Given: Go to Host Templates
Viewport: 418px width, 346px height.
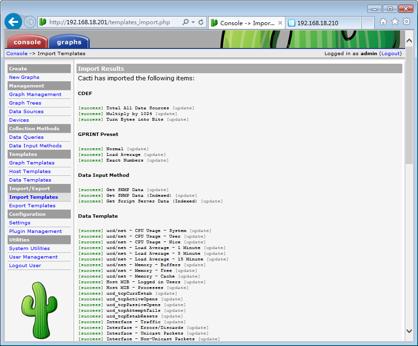Looking at the screenshot, I should (x=30, y=171).
